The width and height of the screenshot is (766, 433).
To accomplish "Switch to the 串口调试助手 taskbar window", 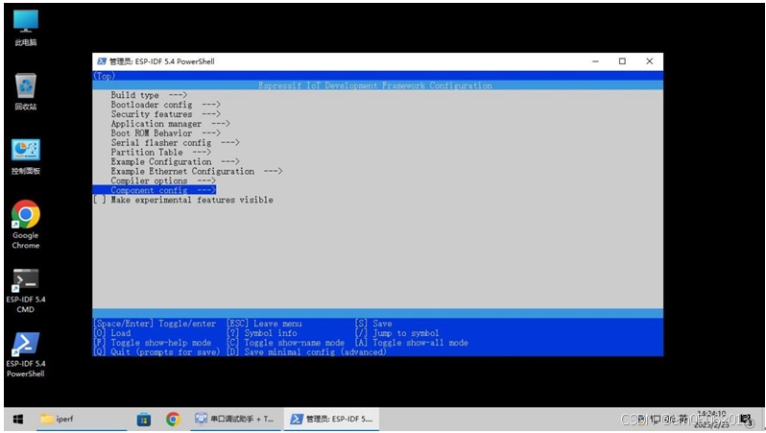I will 234,420.
